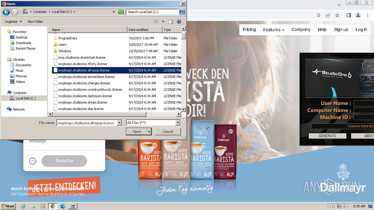Viewport: 374px width, 210px height.
Task: Toggle Chrome side panel icon
Action: tap(349, 15)
